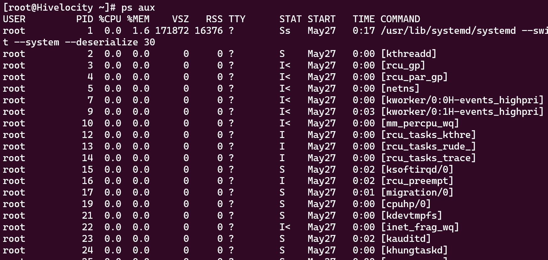Click the STAT column header
This screenshot has width=548, height=260.
(x=290, y=19)
